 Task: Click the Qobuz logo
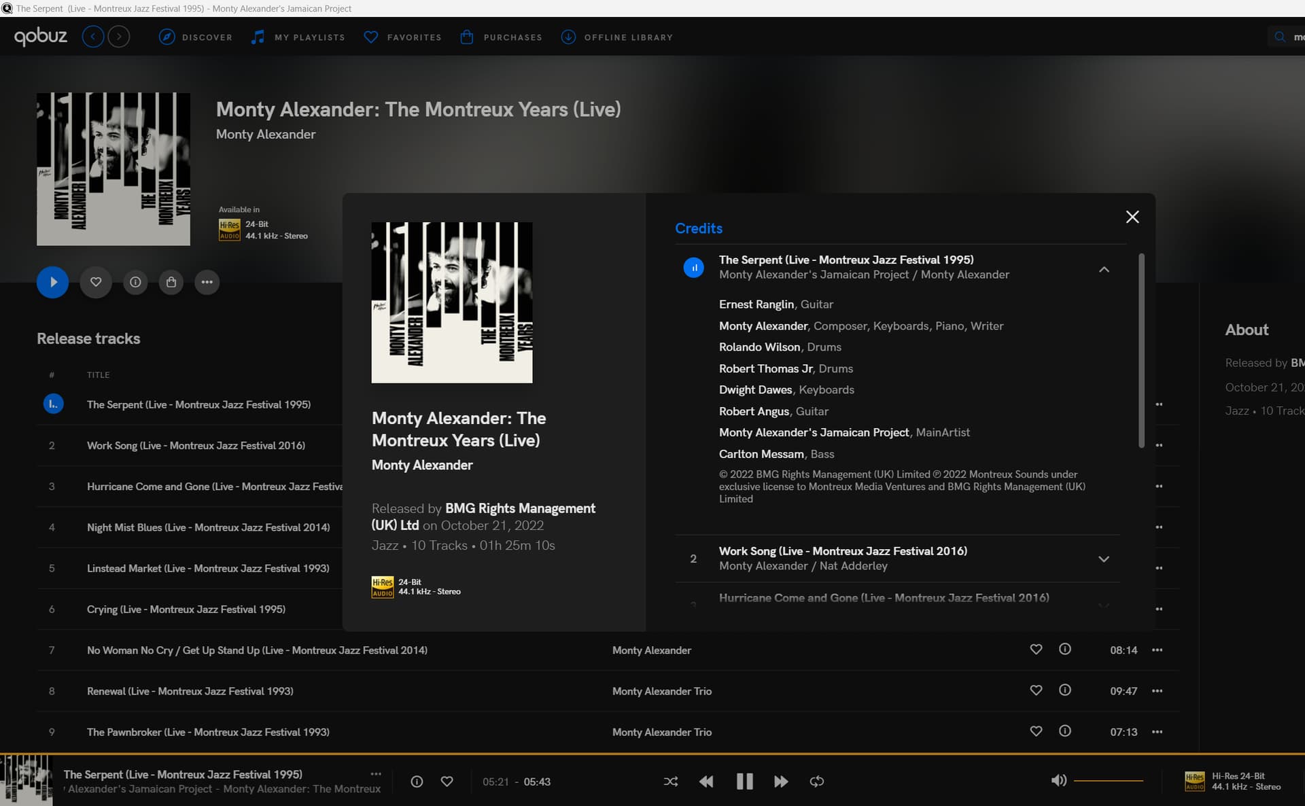click(41, 37)
